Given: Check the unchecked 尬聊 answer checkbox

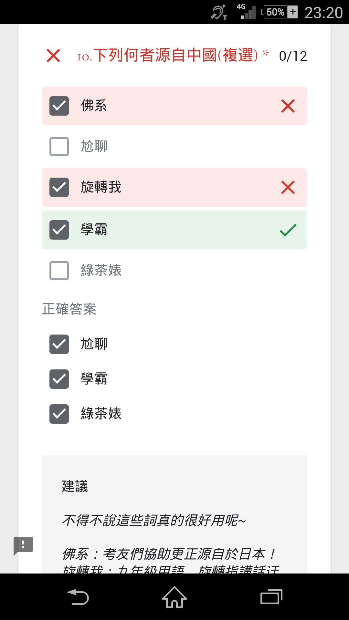Looking at the screenshot, I should pyautogui.click(x=59, y=147).
